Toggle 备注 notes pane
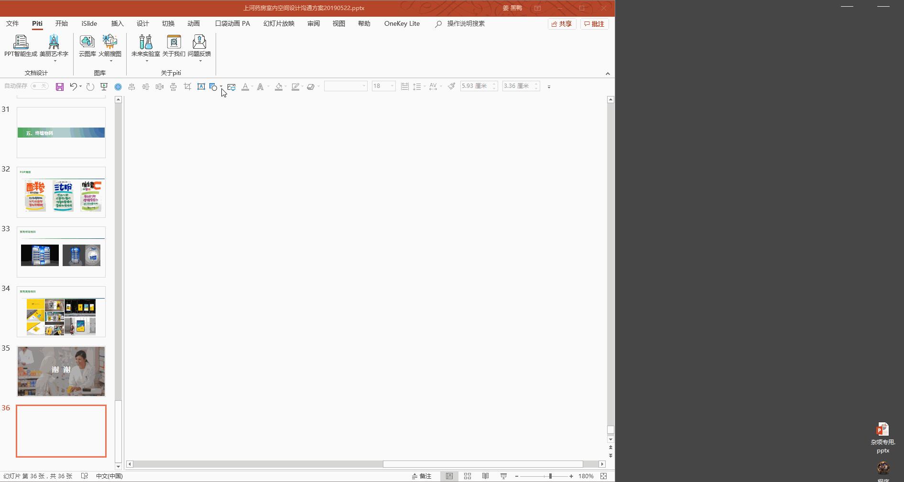The image size is (904, 482). coord(422,476)
